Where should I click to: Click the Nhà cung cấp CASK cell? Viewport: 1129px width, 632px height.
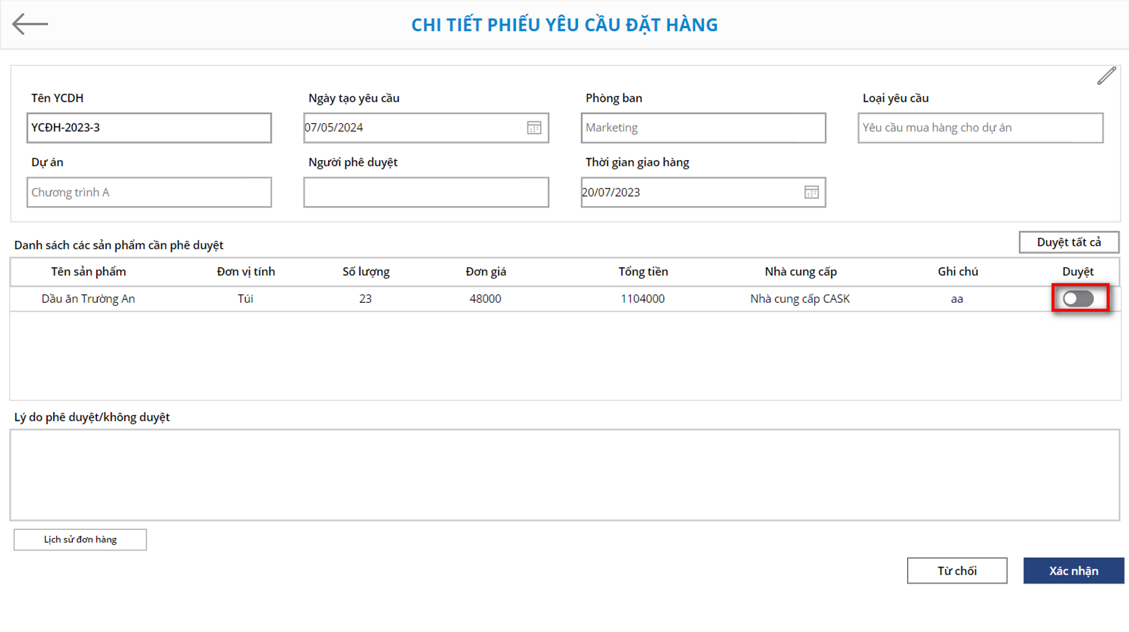tap(799, 299)
